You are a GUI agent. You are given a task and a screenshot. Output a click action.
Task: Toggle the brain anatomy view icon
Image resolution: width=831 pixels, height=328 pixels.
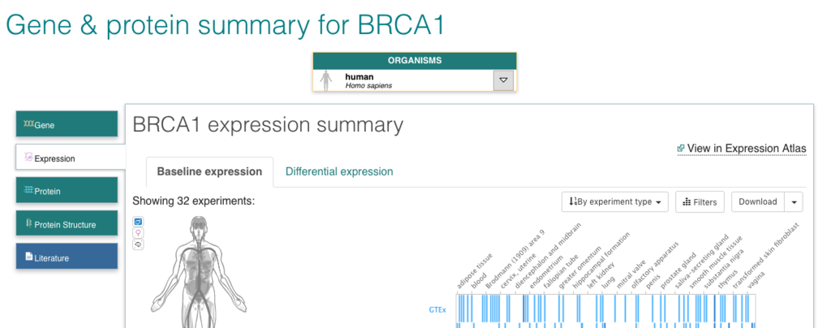pos(138,244)
